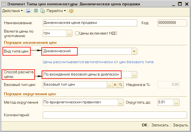
Task: Click the green refresh toolbar icon
Action: point(36,11)
